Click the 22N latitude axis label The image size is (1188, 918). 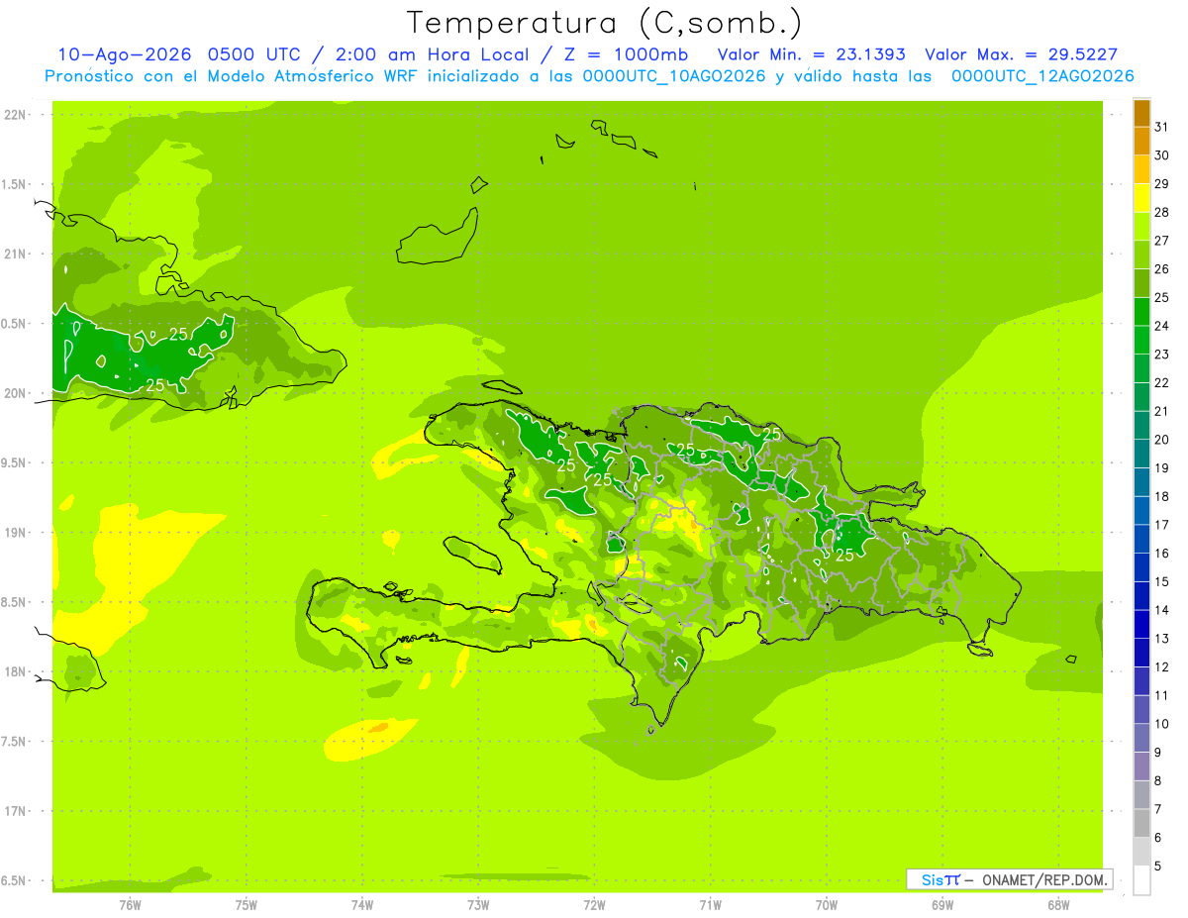17,115
